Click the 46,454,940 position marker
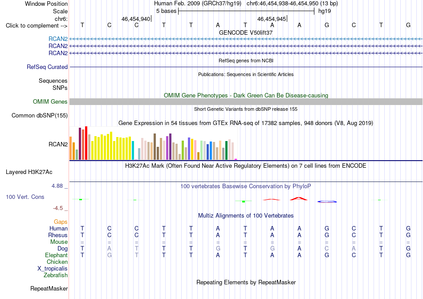Viewport: 423px width, 299px height. pyautogui.click(x=136, y=19)
